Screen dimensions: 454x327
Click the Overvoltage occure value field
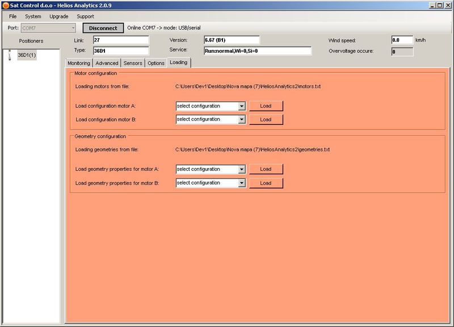(402, 52)
